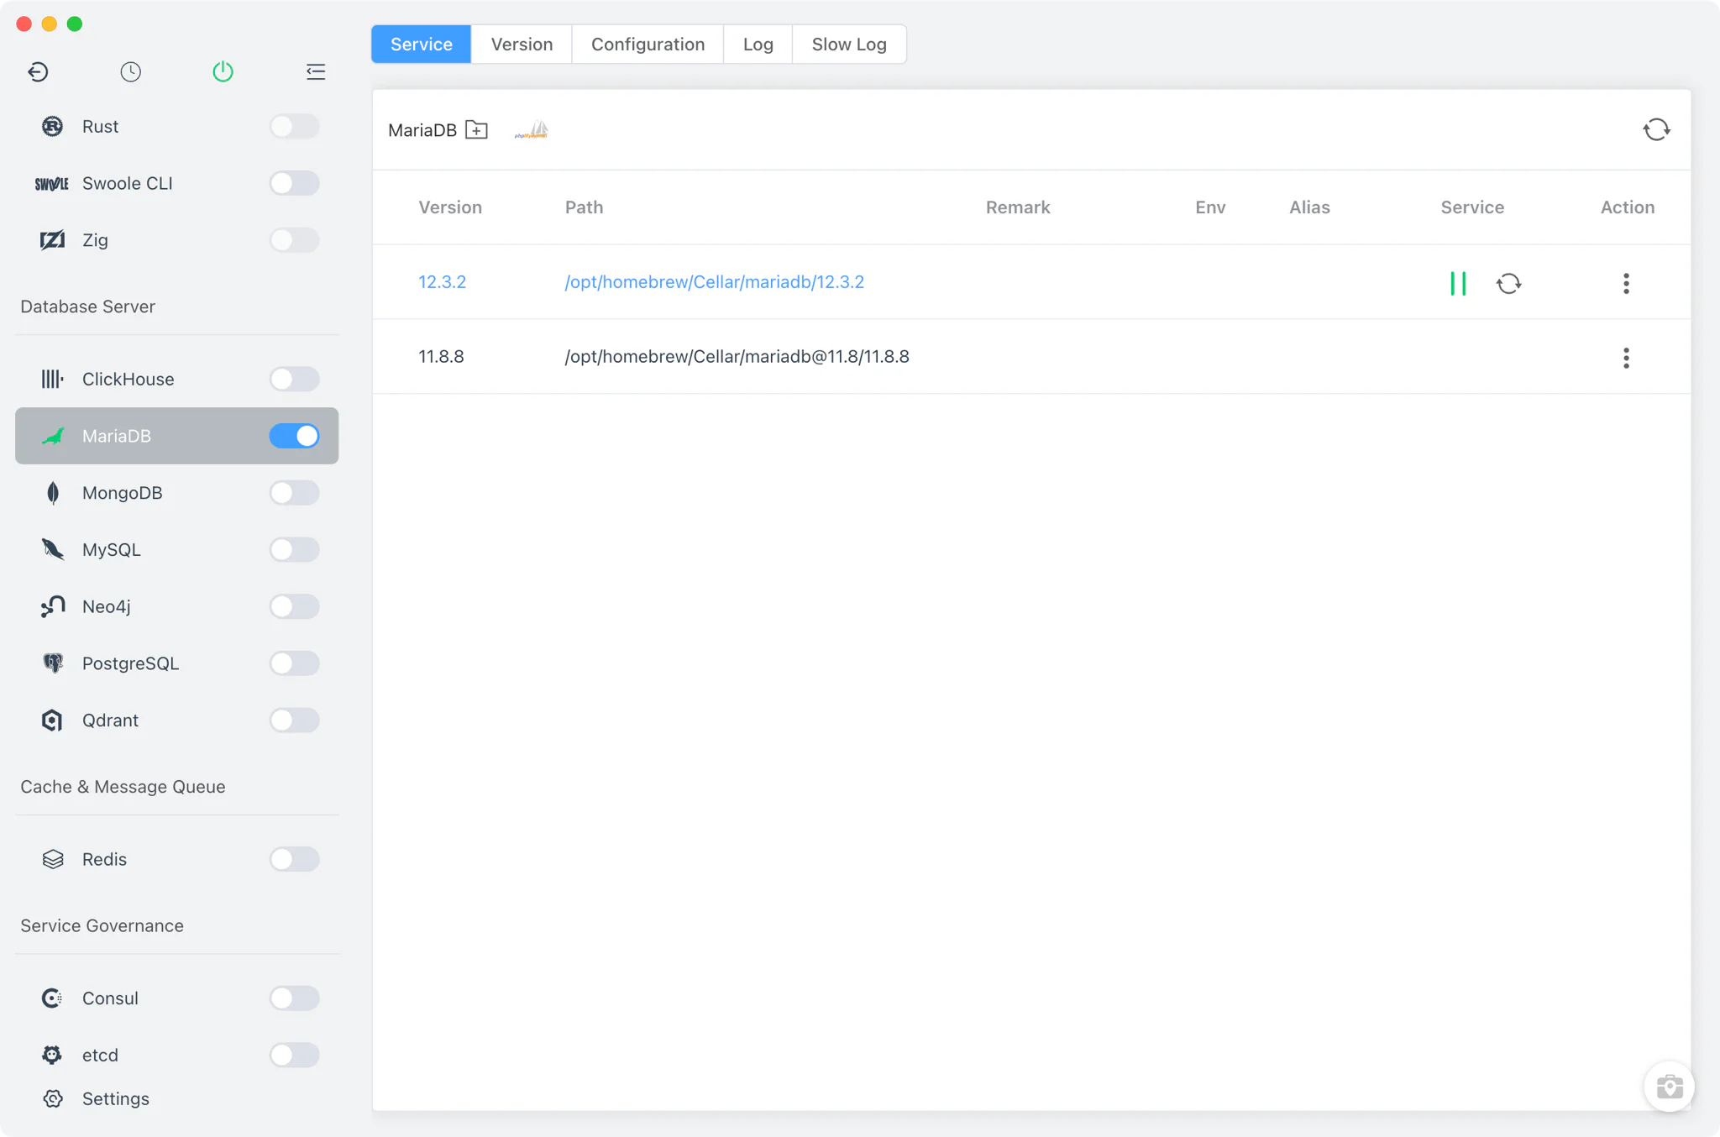Turn on the Qdrant switch

coord(294,720)
